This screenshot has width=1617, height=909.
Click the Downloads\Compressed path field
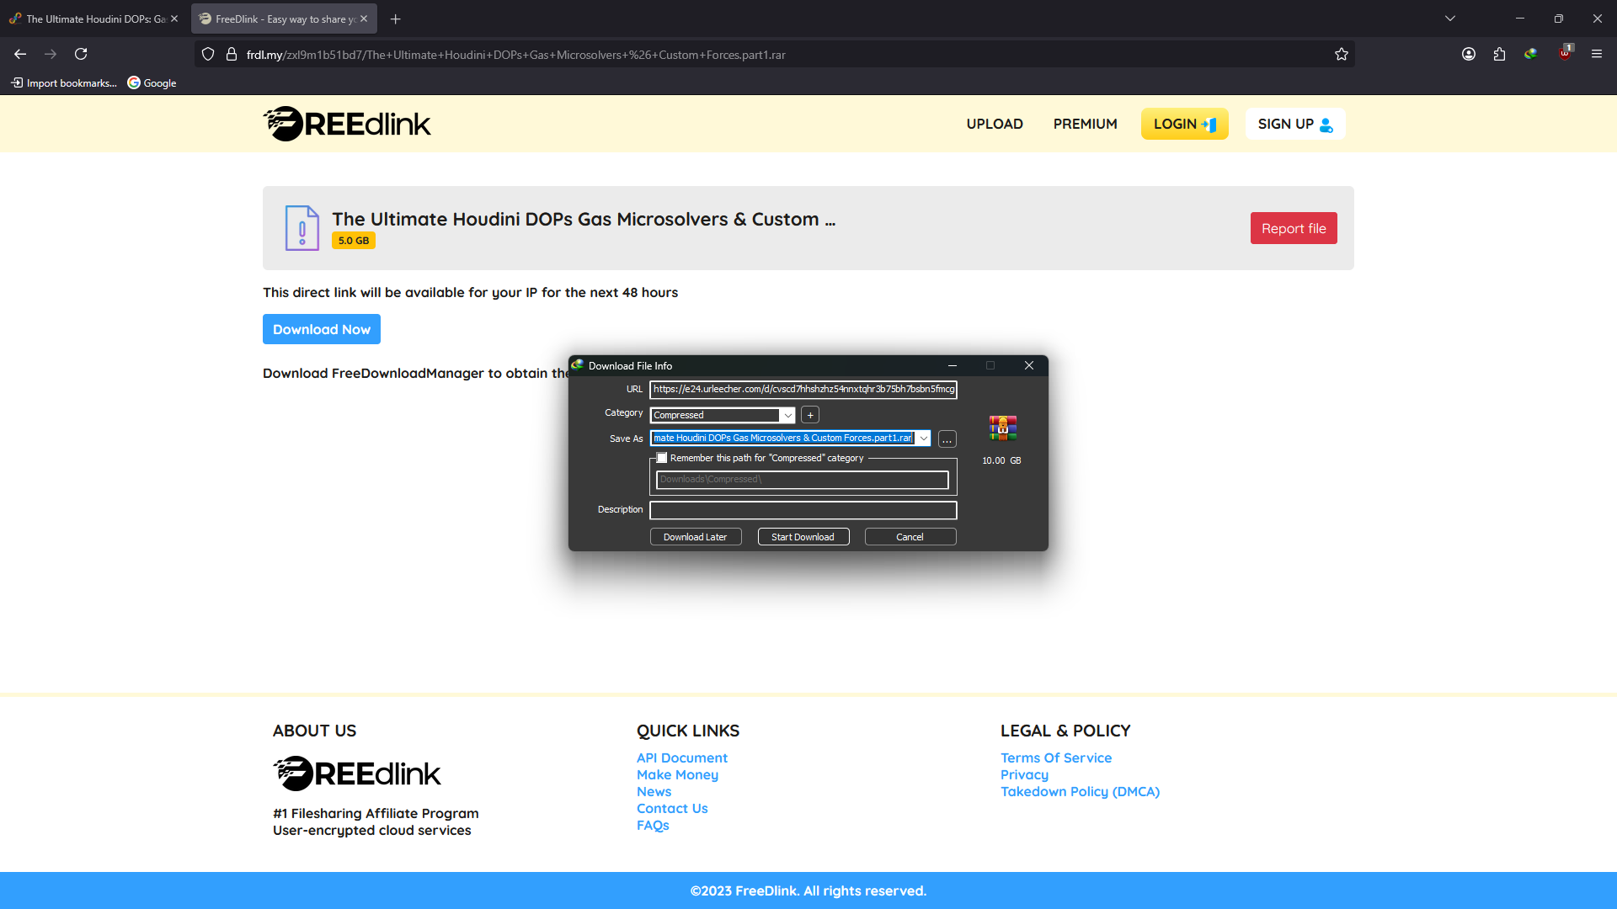(x=803, y=480)
